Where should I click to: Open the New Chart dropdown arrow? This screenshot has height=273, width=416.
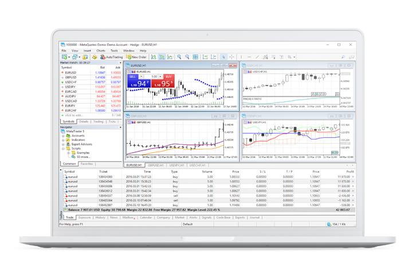[69, 57]
